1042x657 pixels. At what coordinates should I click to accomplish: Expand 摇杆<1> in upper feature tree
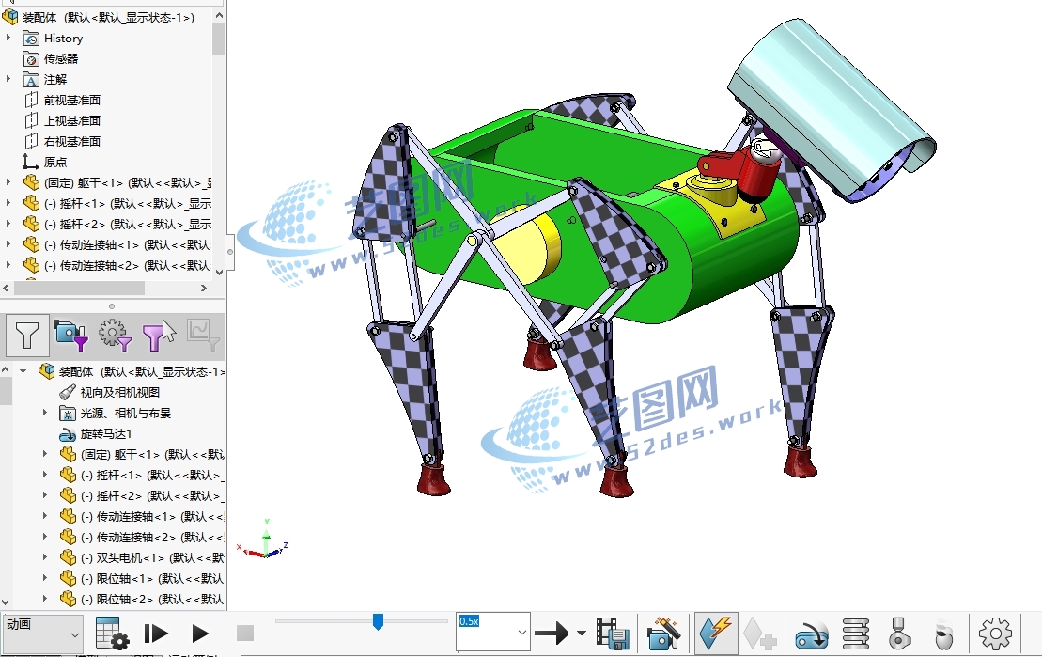click(8, 203)
